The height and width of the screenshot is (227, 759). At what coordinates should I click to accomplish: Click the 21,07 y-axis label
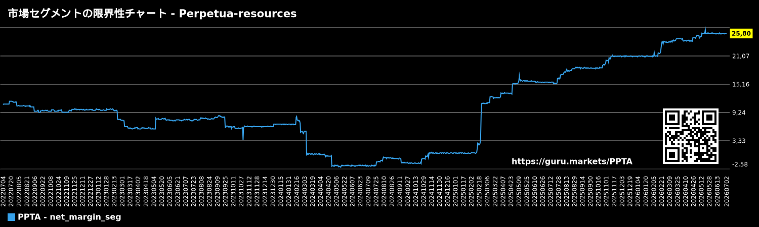point(741,56)
